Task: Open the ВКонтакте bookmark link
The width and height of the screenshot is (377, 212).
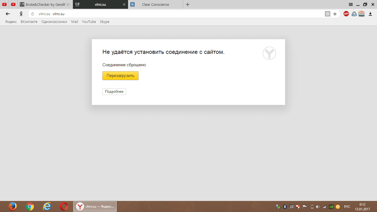Action: (29, 22)
